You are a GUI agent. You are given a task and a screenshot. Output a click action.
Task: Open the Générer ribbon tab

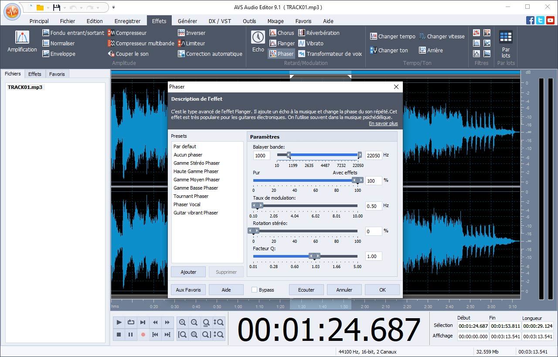(187, 21)
